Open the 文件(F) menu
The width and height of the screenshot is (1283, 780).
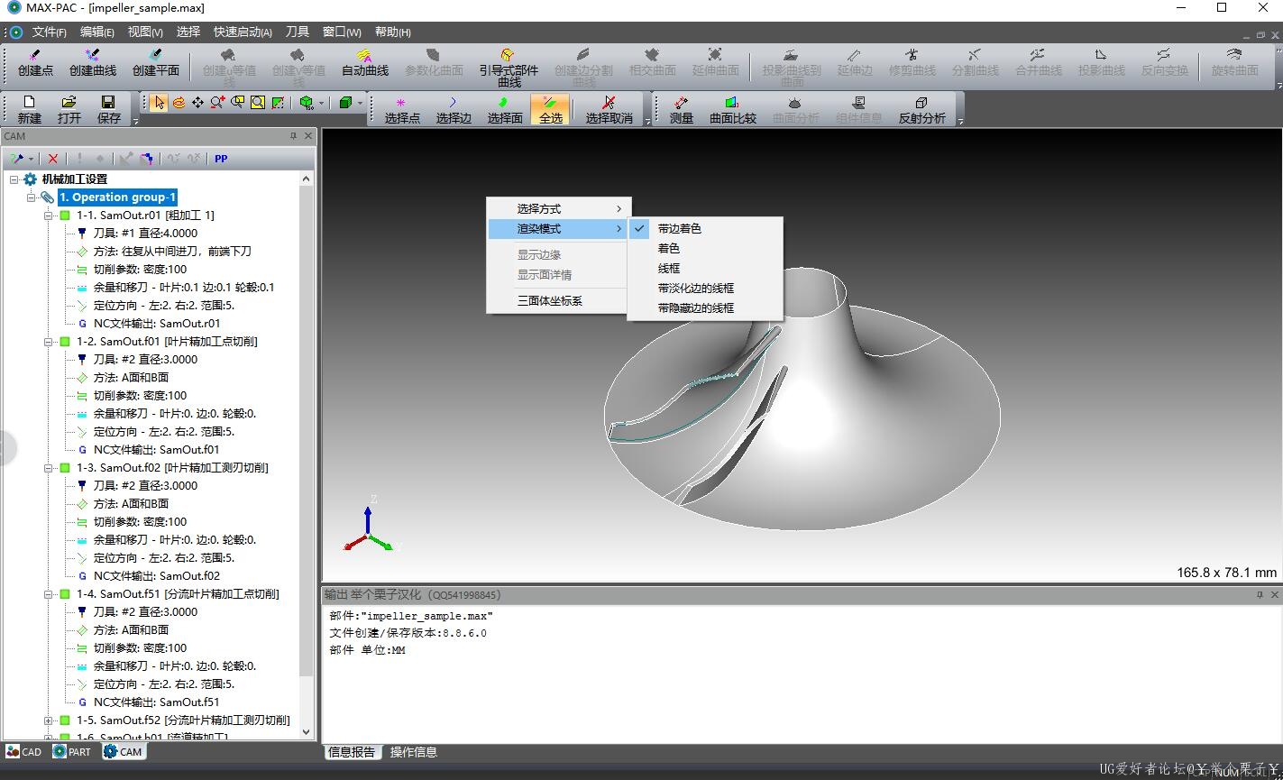tap(49, 32)
